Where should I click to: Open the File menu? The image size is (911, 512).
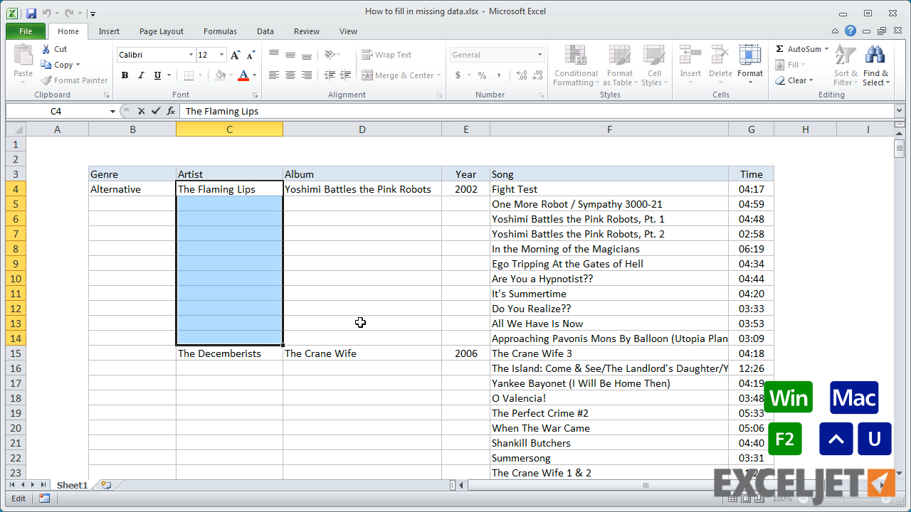pyautogui.click(x=25, y=31)
